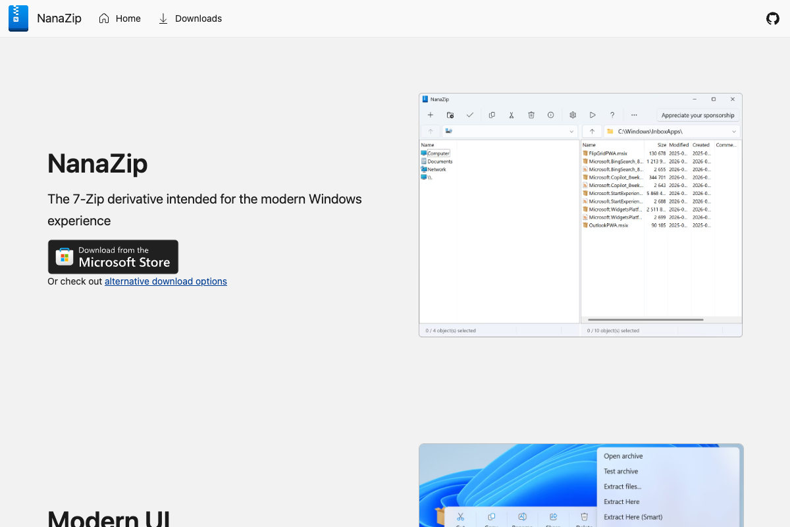The image size is (790, 527).
Task: Open the Downloads nav item
Action: 190,18
